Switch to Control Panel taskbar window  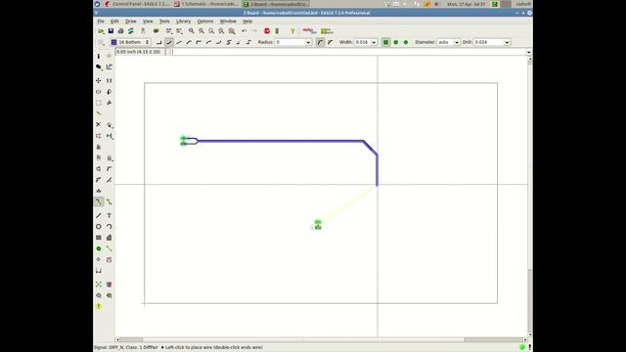click(137, 4)
